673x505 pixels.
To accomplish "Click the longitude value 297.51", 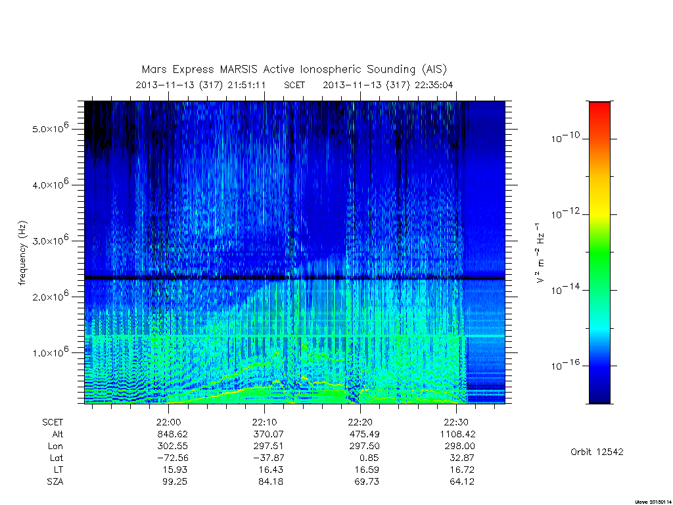I will click(x=268, y=446).
